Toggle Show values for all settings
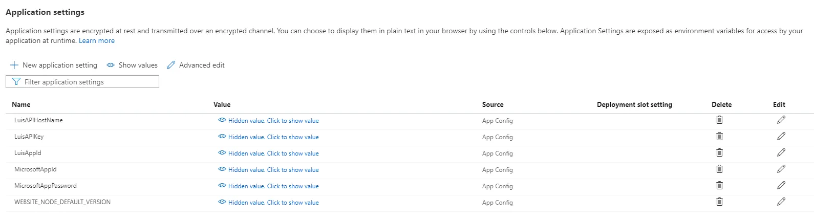The image size is (814, 220). (132, 65)
